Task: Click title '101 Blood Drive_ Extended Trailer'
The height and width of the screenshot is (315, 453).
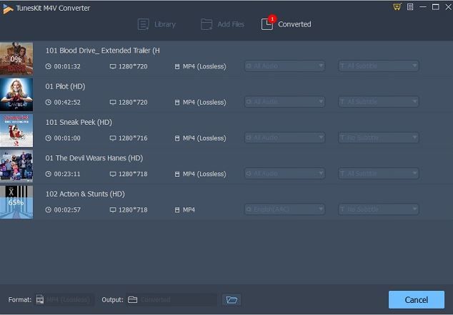Action: [x=103, y=51]
